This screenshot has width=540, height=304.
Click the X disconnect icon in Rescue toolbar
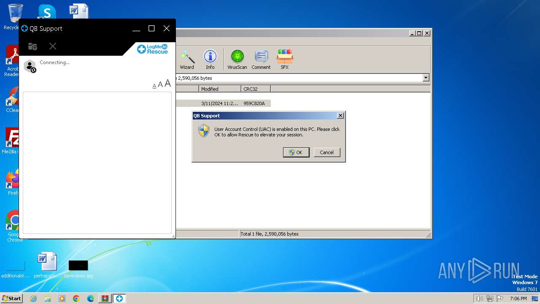pyautogui.click(x=53, y=46)
